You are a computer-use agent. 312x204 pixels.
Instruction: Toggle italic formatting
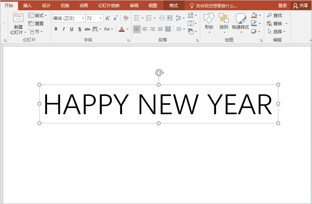coord(64,29)
